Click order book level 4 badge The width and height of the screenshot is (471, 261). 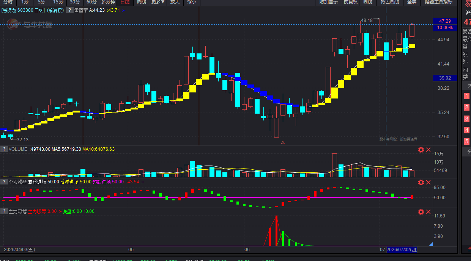pos(467,130)
